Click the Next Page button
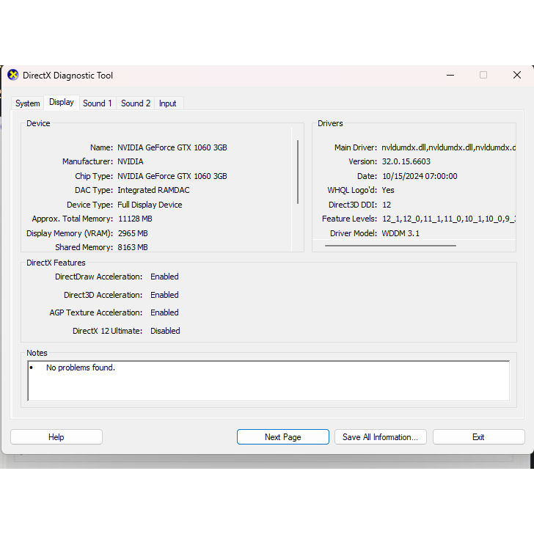This screenshot has height=534, width=534. tap(283, 437)
